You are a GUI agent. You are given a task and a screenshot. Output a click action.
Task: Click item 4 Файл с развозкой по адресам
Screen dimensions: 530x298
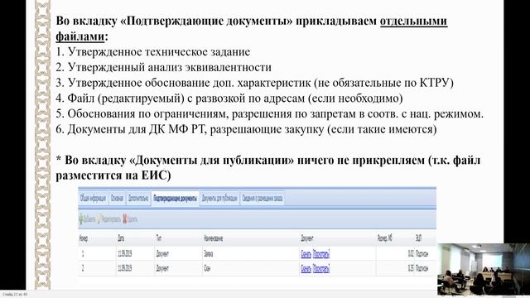click(x=229, y=99)
